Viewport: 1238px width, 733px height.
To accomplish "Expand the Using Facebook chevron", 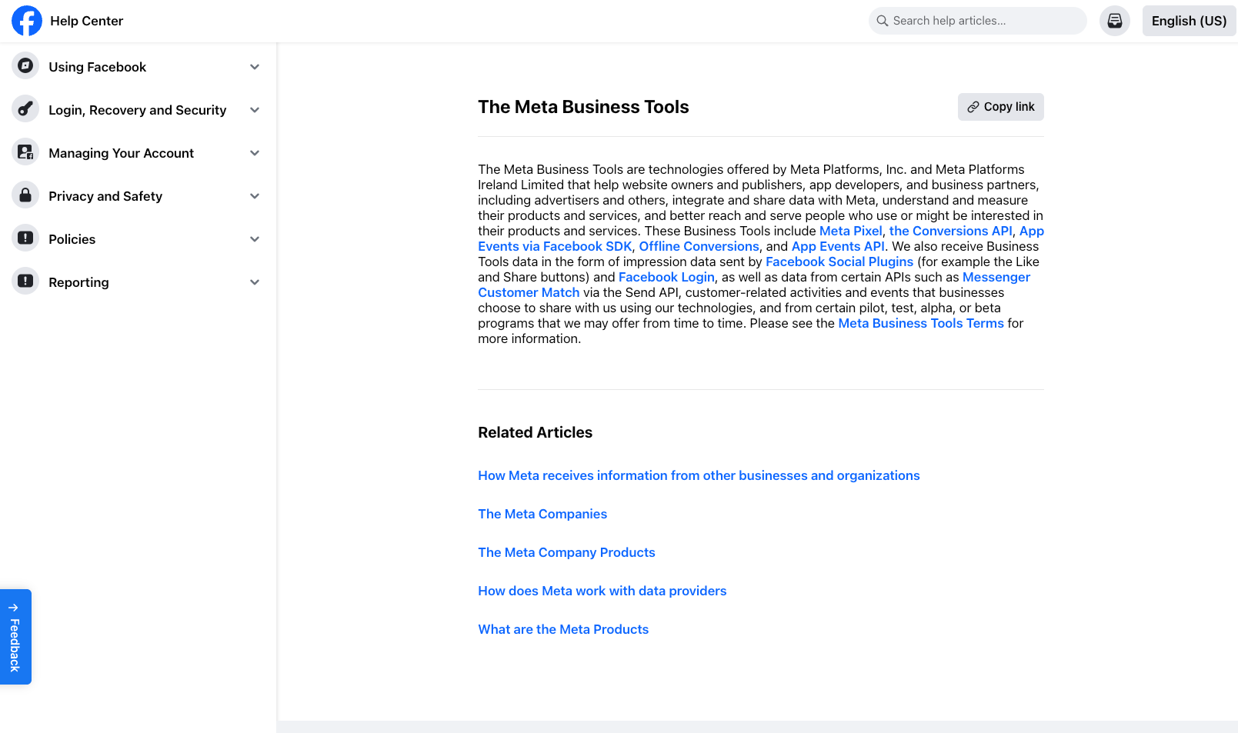I will [255, 67].
